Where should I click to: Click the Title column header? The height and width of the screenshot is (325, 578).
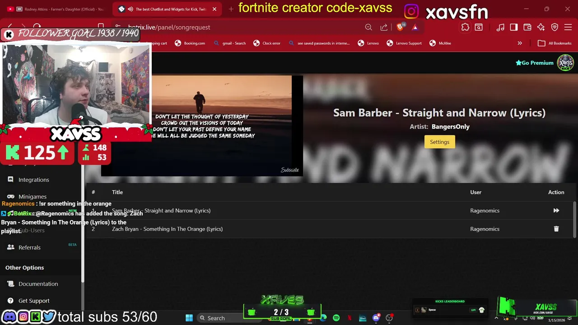click(x=117, y=192)
